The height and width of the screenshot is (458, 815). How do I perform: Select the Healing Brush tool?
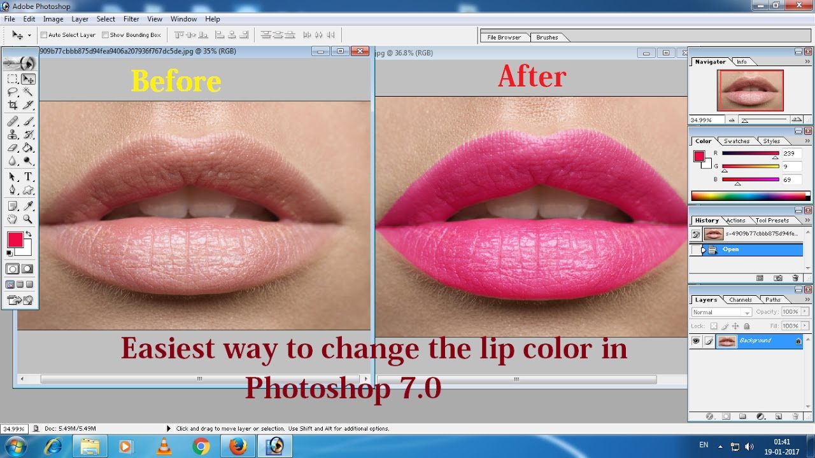coord(12,121)
